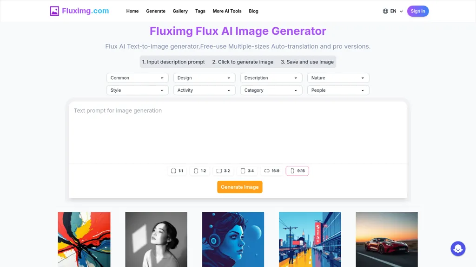The image size is (476, 267).
Task: Select the 3:2 aspect ratio
Action: coord(223,171)
